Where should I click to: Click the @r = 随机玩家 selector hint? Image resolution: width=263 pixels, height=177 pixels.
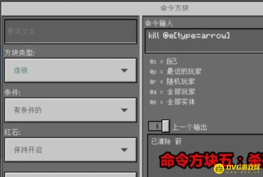pyautogui.click(x=172, y=82)
